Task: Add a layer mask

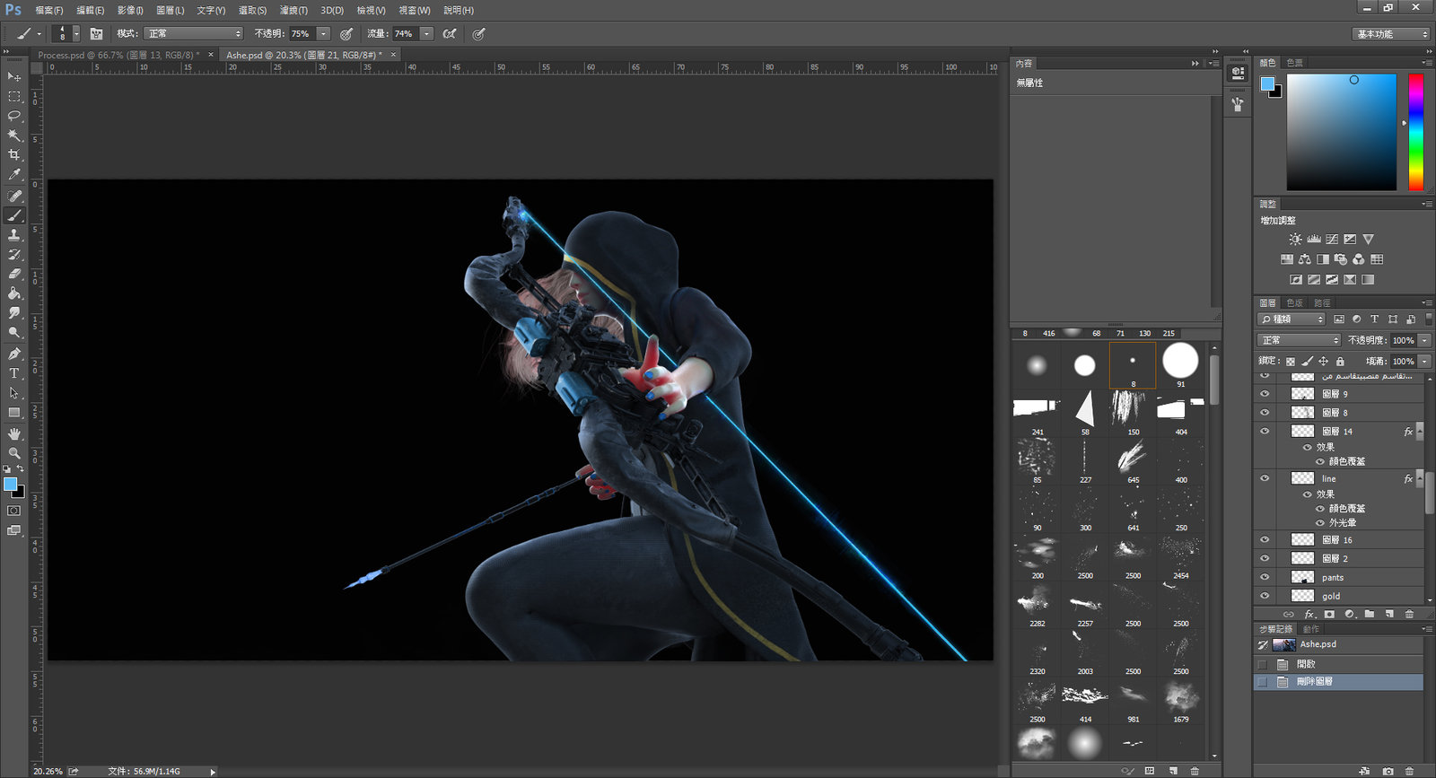Action: [1329, 615]
